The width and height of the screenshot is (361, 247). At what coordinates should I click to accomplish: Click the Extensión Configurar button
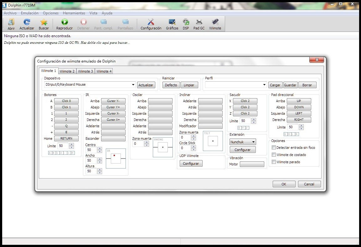(242, 150)
